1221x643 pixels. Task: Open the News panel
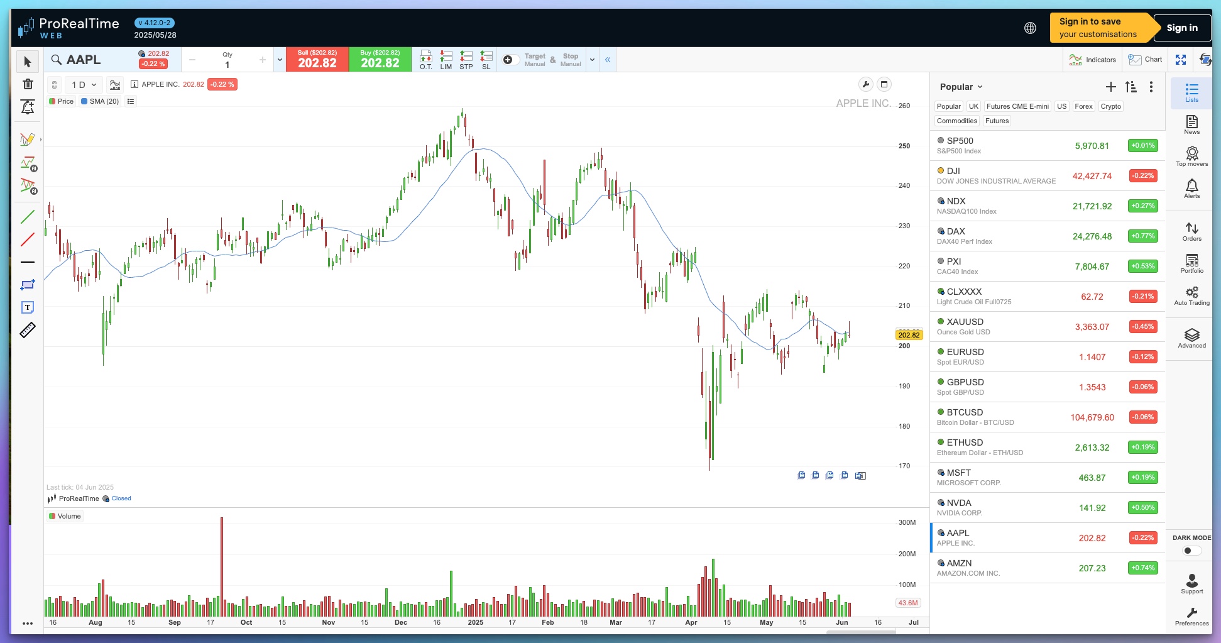point(1191,125)
